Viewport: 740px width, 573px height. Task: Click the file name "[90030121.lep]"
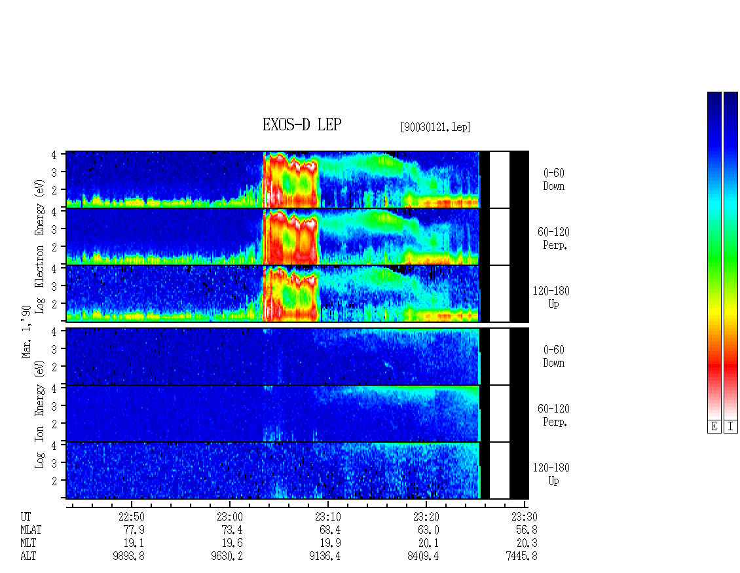click(x=435, y=127)
